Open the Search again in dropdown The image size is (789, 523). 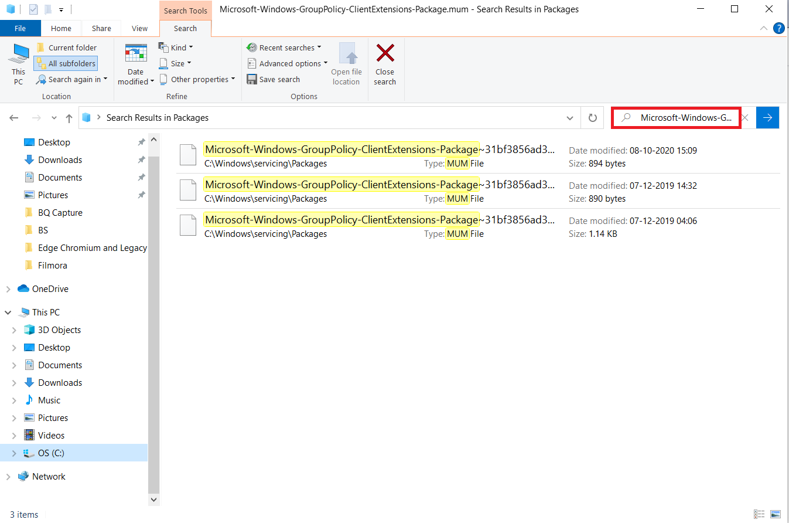coord(72,79)
